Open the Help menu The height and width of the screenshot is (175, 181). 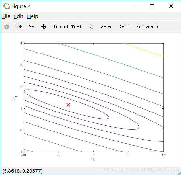[x=33, y=16]
